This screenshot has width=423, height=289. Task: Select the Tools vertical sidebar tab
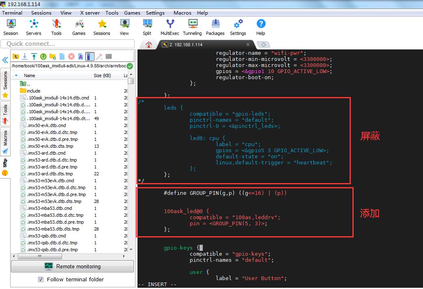coord(5,114)
